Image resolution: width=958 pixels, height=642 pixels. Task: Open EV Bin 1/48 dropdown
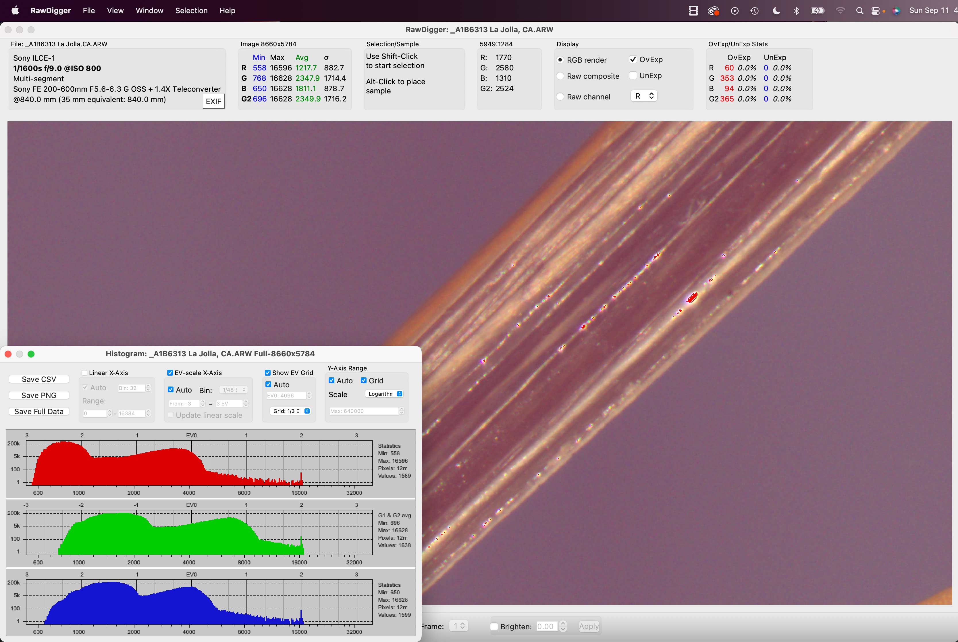click(233, 390)
